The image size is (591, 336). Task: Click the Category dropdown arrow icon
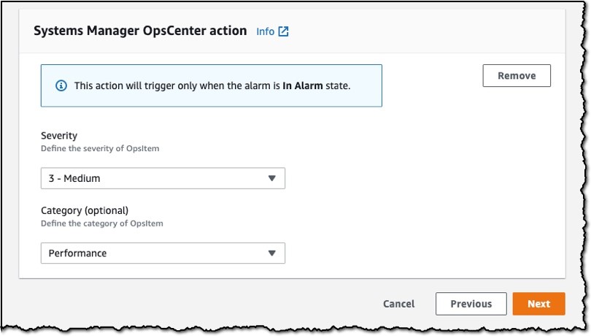click(271, 253)
